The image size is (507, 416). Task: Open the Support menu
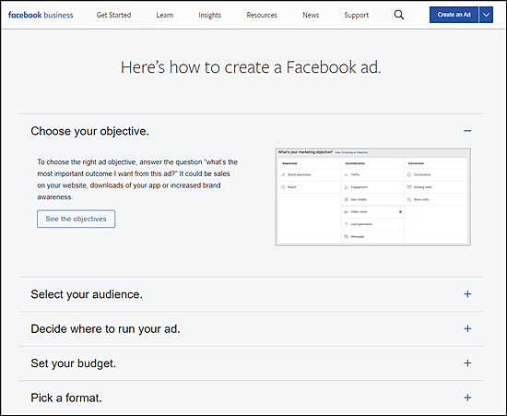point(357,15)
